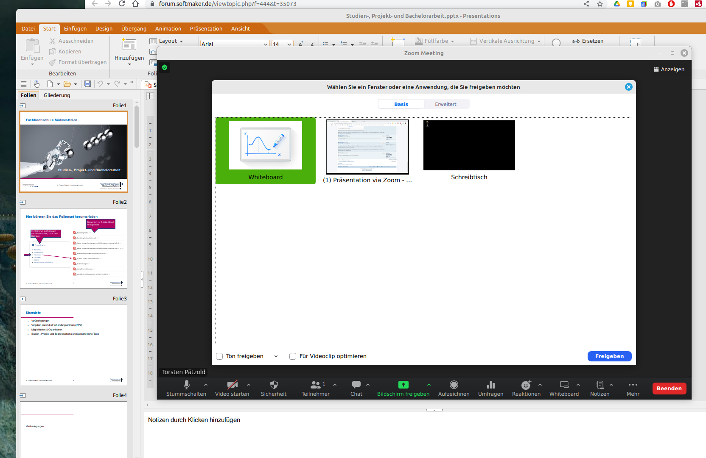The width and height of the screenshot is (706, 458).
Task: Start video with Video starten icon
Action: click(x=232, y=385)
